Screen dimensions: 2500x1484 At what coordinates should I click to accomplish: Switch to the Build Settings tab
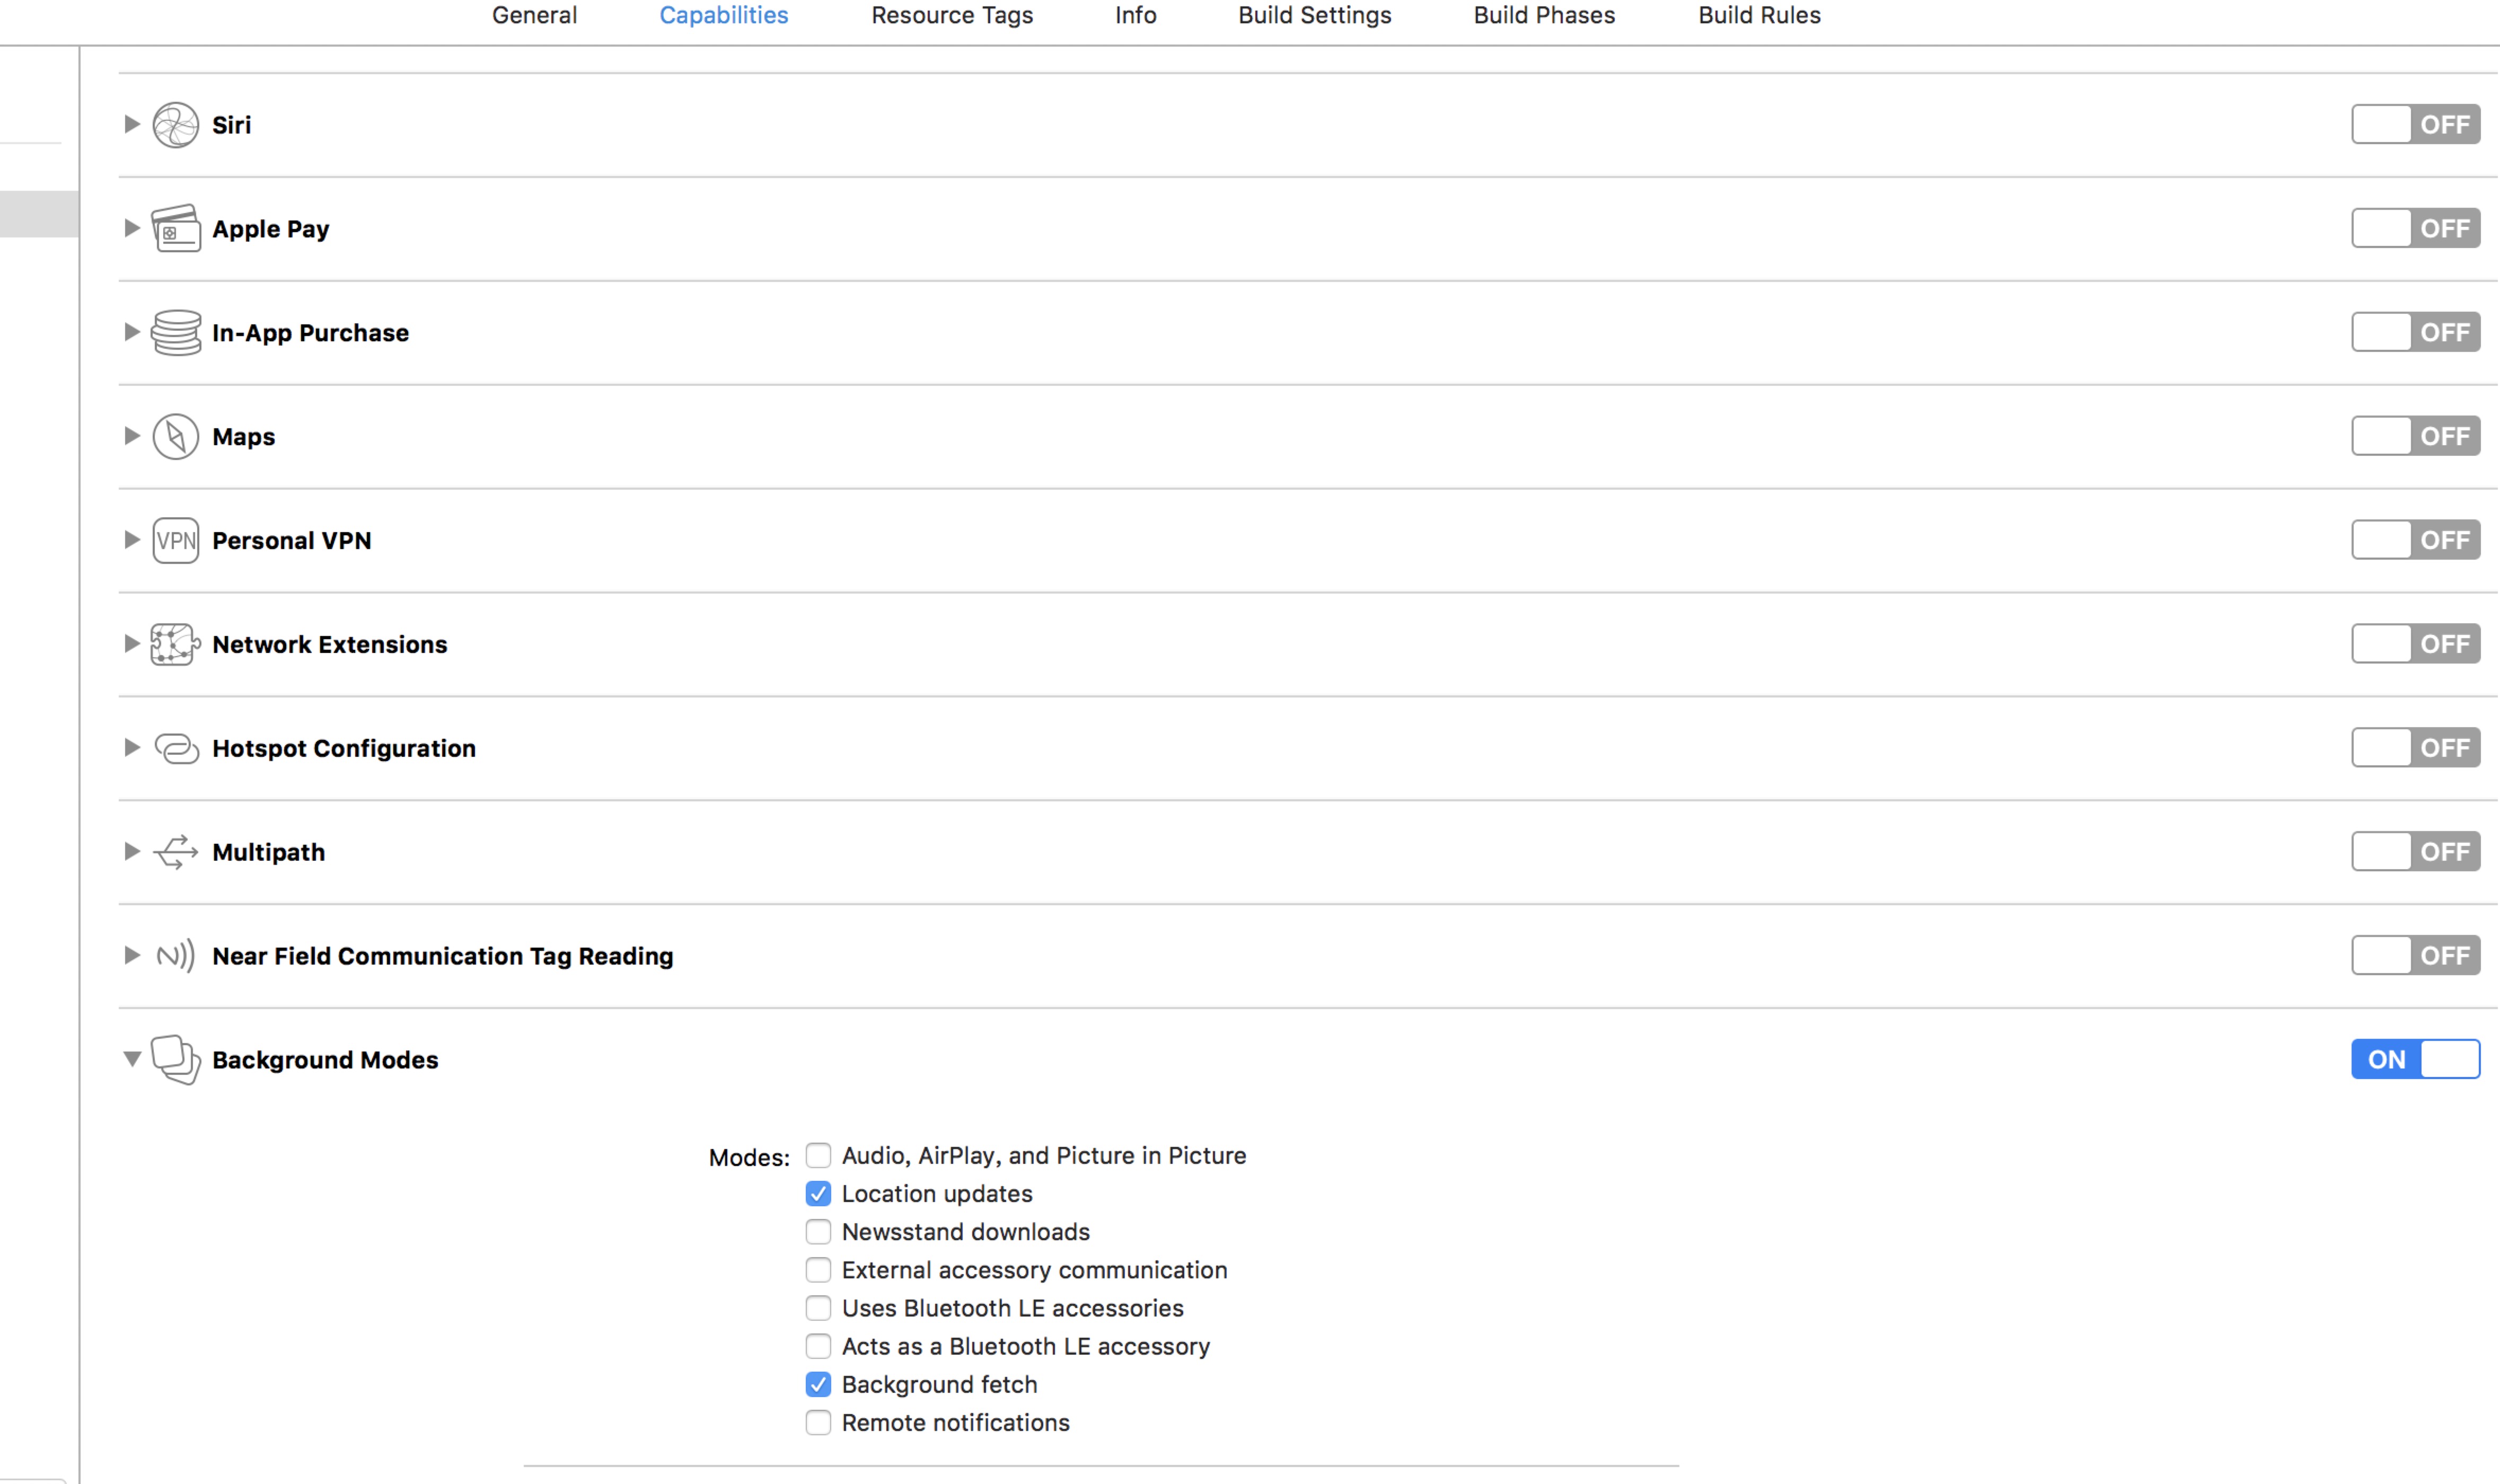tap(1314, 16)
